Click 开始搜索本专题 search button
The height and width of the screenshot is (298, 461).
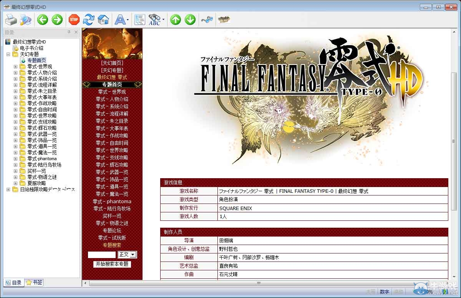pyautogui.click(x=112, y=264)
